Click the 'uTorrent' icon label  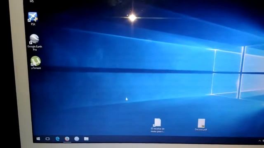point(36,68)
